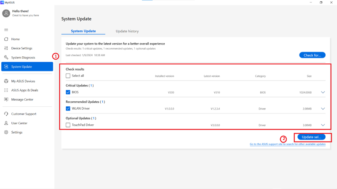The height and width of the screenshot is (189, 337).
Task: Click the WLAN installed version V1.0.0.0
Action: pyautogui.click(x=170, y=109)
